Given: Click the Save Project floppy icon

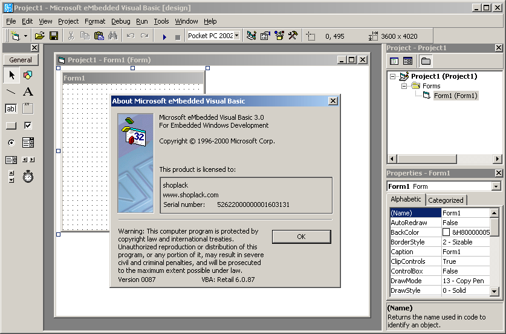Looking at the screenshot, I should [x=54, y=36].
